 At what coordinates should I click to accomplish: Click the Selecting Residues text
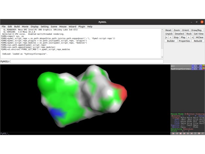pyautogui.click(x=182, y=129)
